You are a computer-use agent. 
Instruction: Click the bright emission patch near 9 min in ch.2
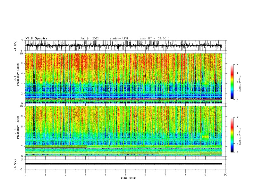(205, 137)
